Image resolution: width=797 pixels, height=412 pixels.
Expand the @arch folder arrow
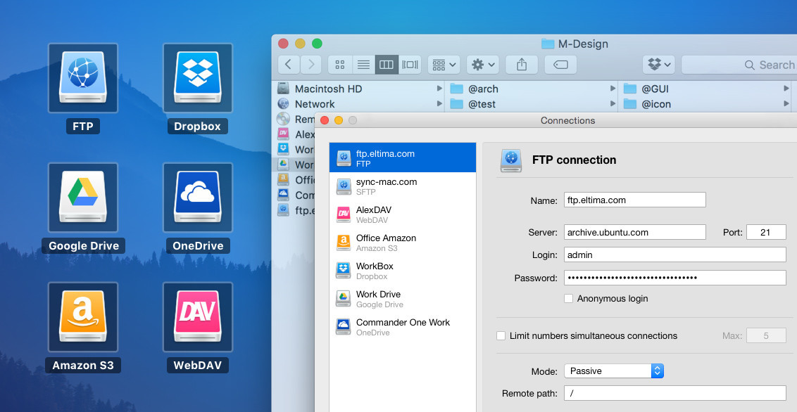tap(613, 89)
